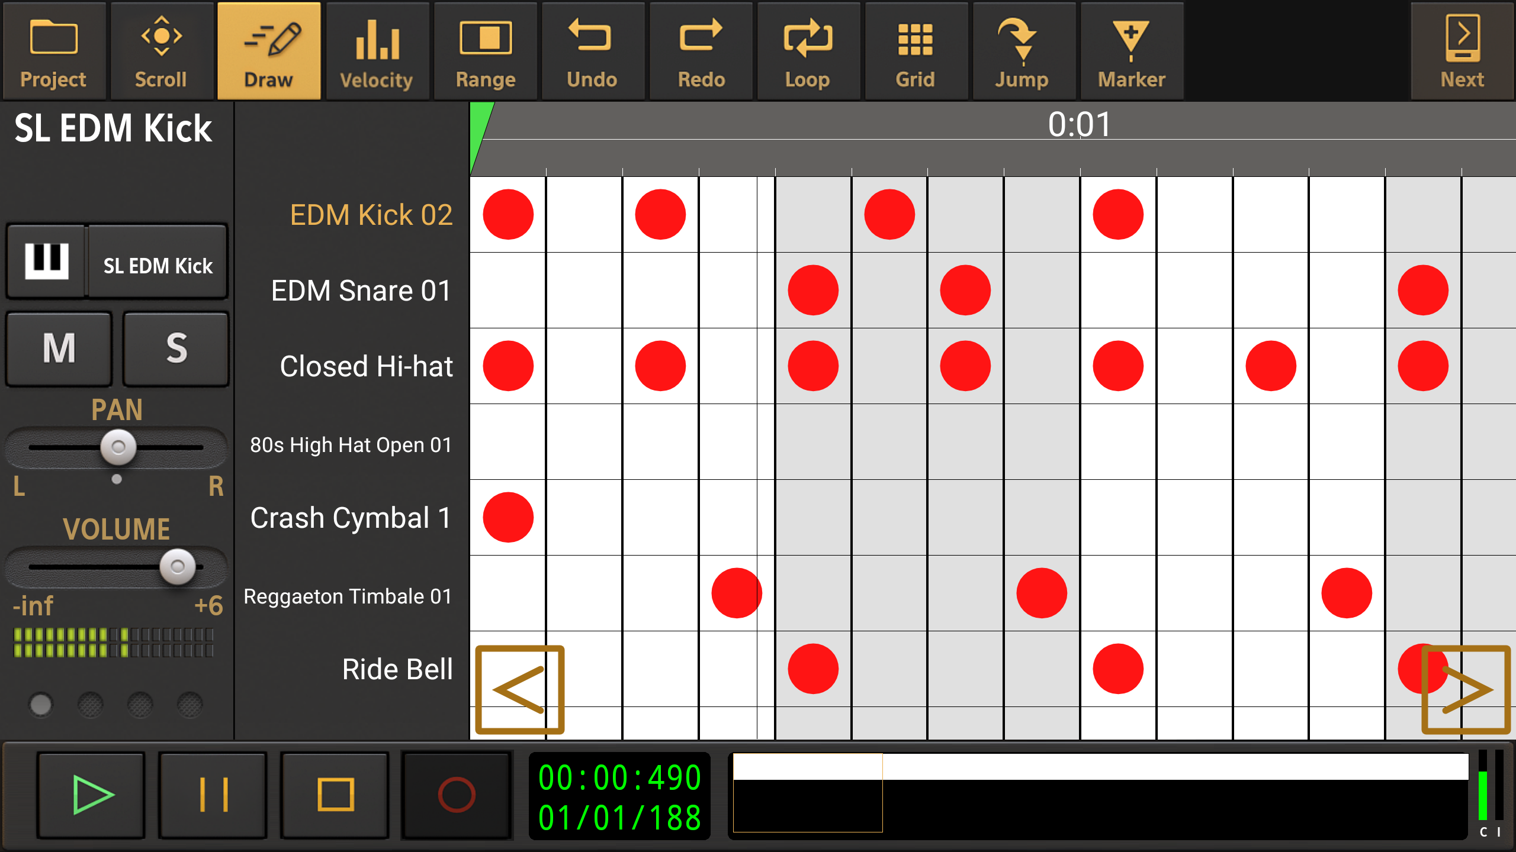Select the first page indicator dot
Screen dimensions: 1516x852
point(41,704)
